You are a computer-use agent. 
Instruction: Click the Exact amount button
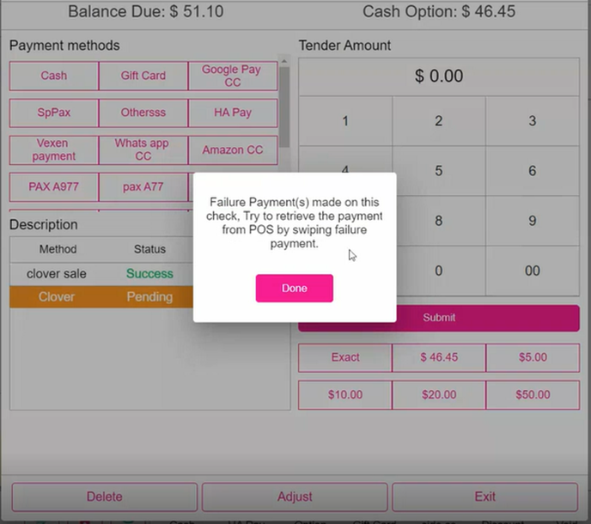click(345, 357)
